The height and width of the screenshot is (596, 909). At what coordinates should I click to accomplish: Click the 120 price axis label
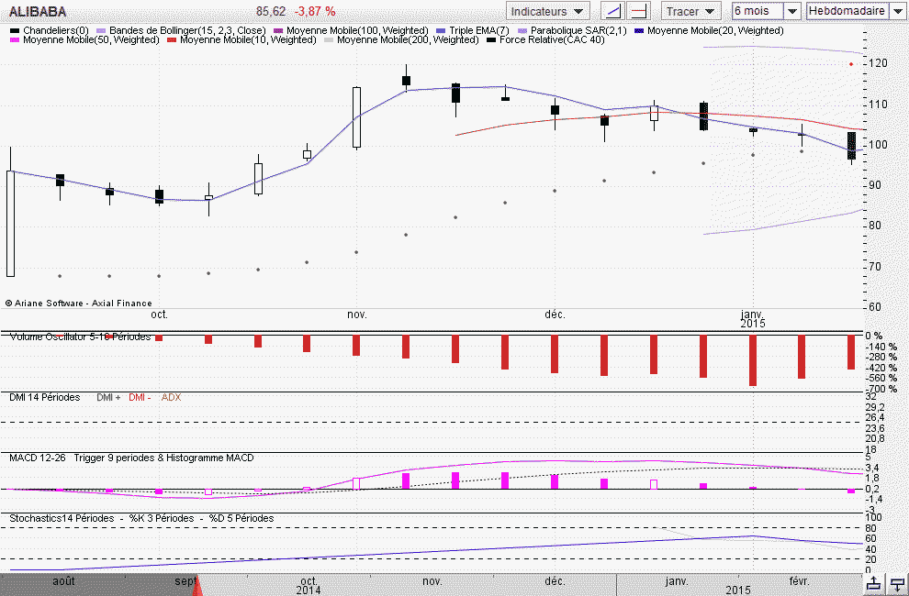pyautogui.click(x=879, y=63)
